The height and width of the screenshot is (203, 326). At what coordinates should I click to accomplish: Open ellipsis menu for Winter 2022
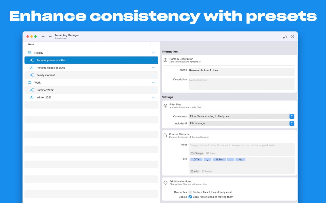pos(154,97)
